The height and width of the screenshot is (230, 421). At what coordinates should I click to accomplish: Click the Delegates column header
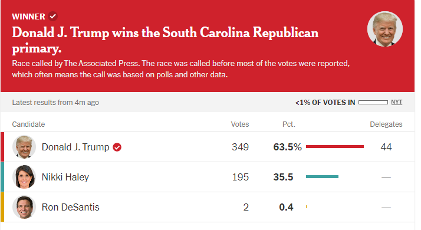coord(386,124)
